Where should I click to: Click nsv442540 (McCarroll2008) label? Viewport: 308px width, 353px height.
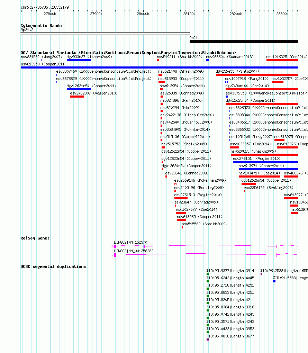pyautogui.click(x=186, y=122)
